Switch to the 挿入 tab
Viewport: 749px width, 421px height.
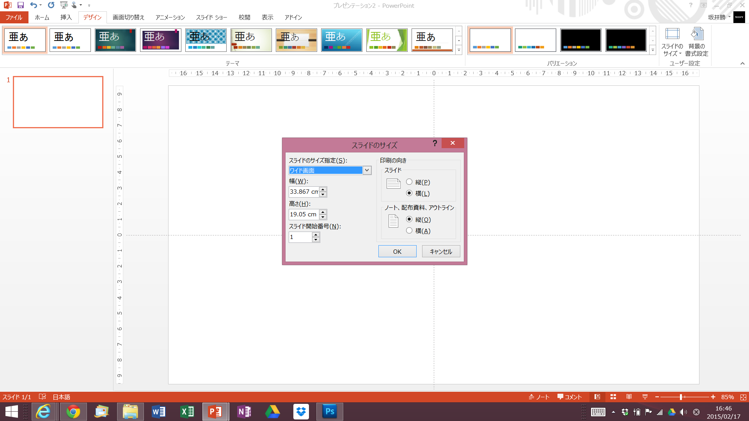66,17
